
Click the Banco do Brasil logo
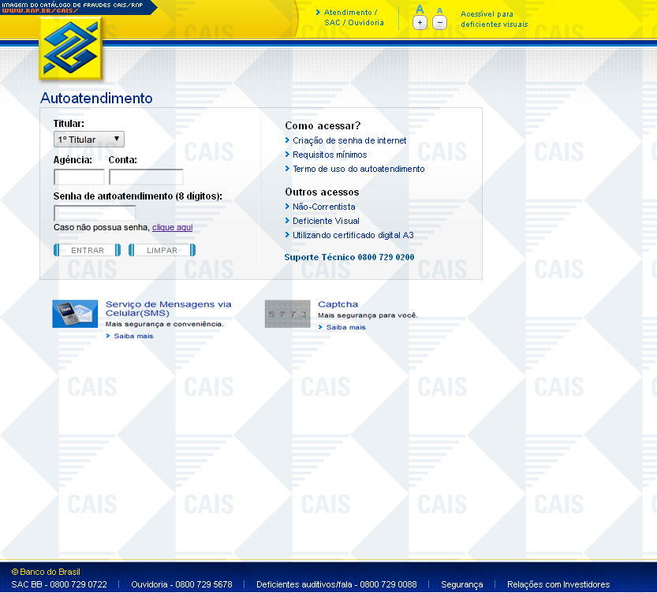point(71,49)
